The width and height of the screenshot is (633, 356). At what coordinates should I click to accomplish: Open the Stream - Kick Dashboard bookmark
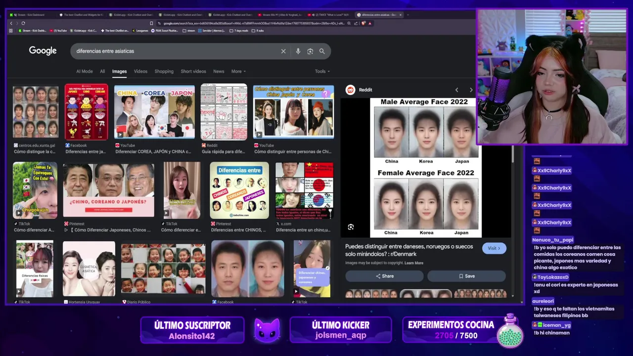tap(32, 31)
